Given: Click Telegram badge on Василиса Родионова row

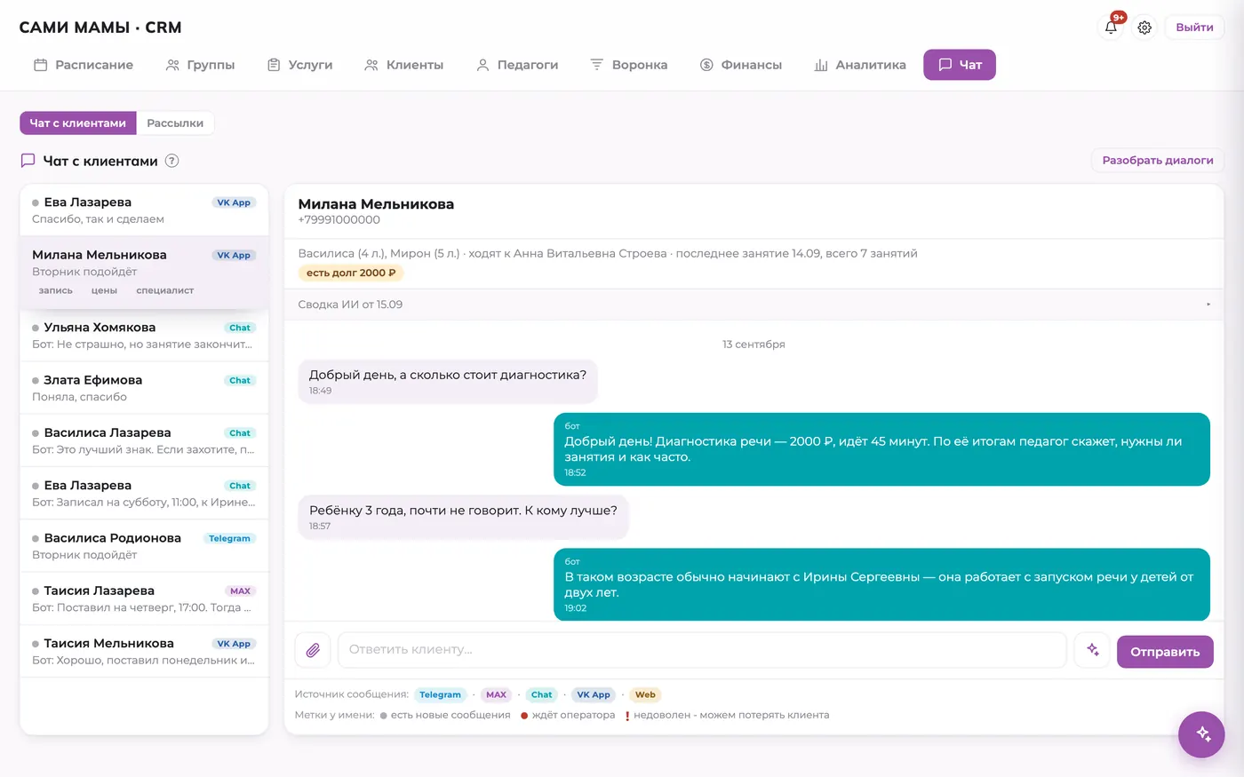Looking at the screenshot, I should (229, 538).
